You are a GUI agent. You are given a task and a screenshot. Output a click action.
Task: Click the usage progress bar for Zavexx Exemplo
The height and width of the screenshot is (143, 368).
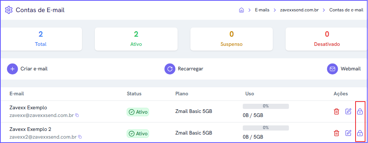point(266,106)
